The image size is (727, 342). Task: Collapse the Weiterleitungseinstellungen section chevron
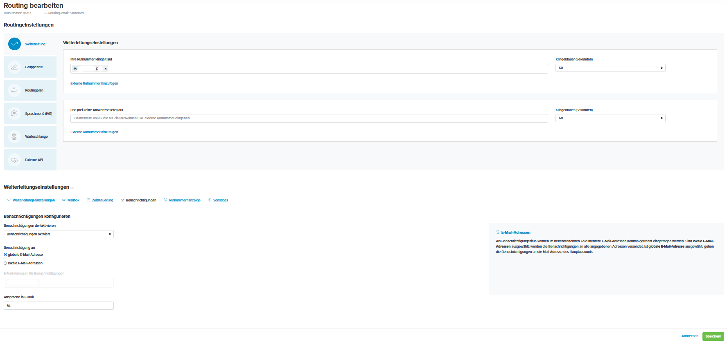(x=72, y=188)
